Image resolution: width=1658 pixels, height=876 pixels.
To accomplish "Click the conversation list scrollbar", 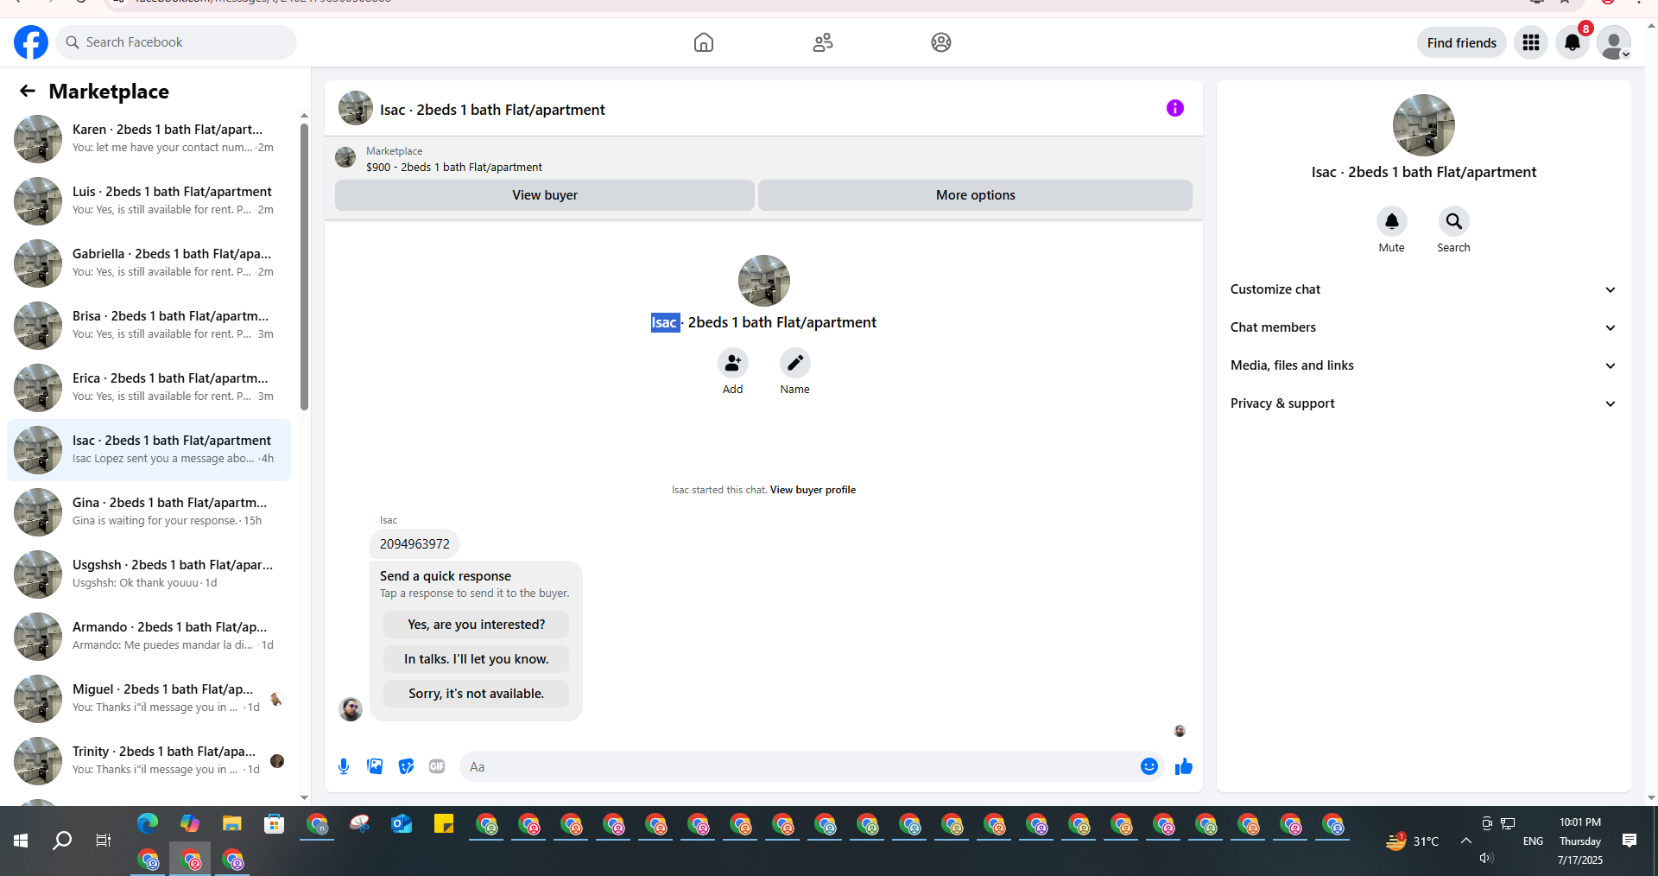I will coord(304,267).
